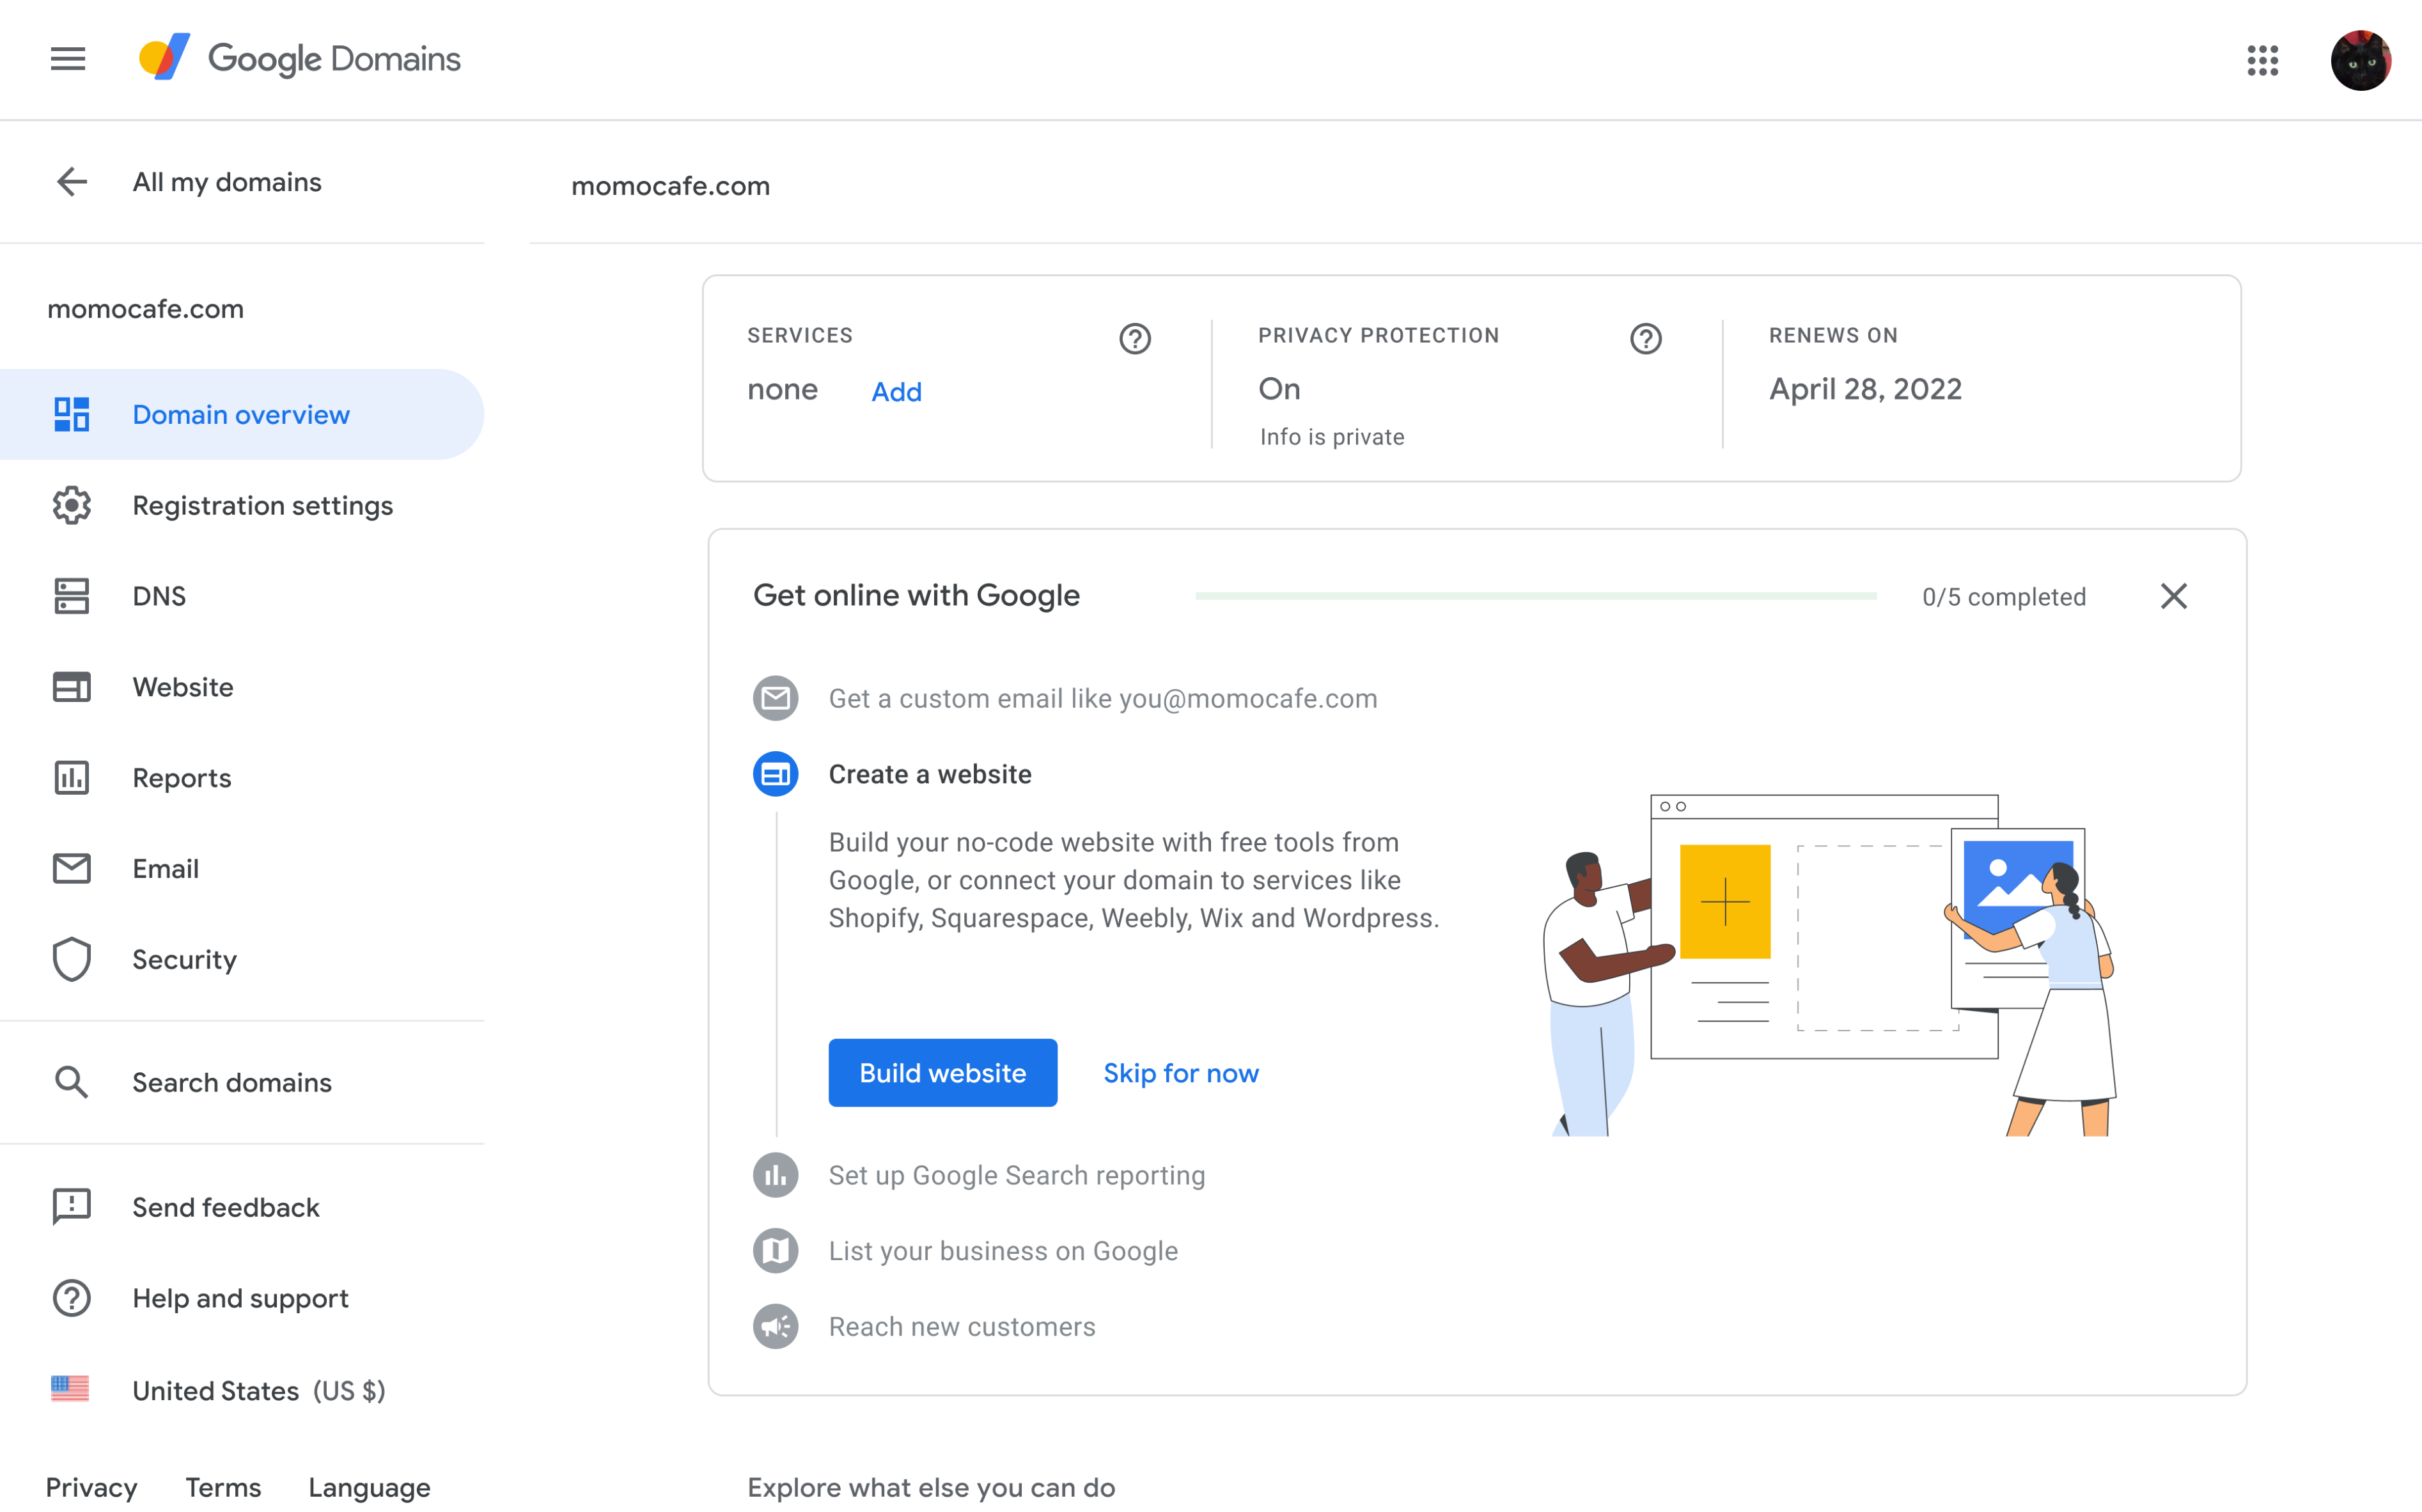
Task: Expand Reach new customers step
Action: click(962, 1327)
